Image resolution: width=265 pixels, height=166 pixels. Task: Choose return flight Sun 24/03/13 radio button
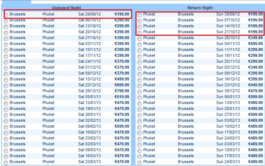[x=140, y=163]
